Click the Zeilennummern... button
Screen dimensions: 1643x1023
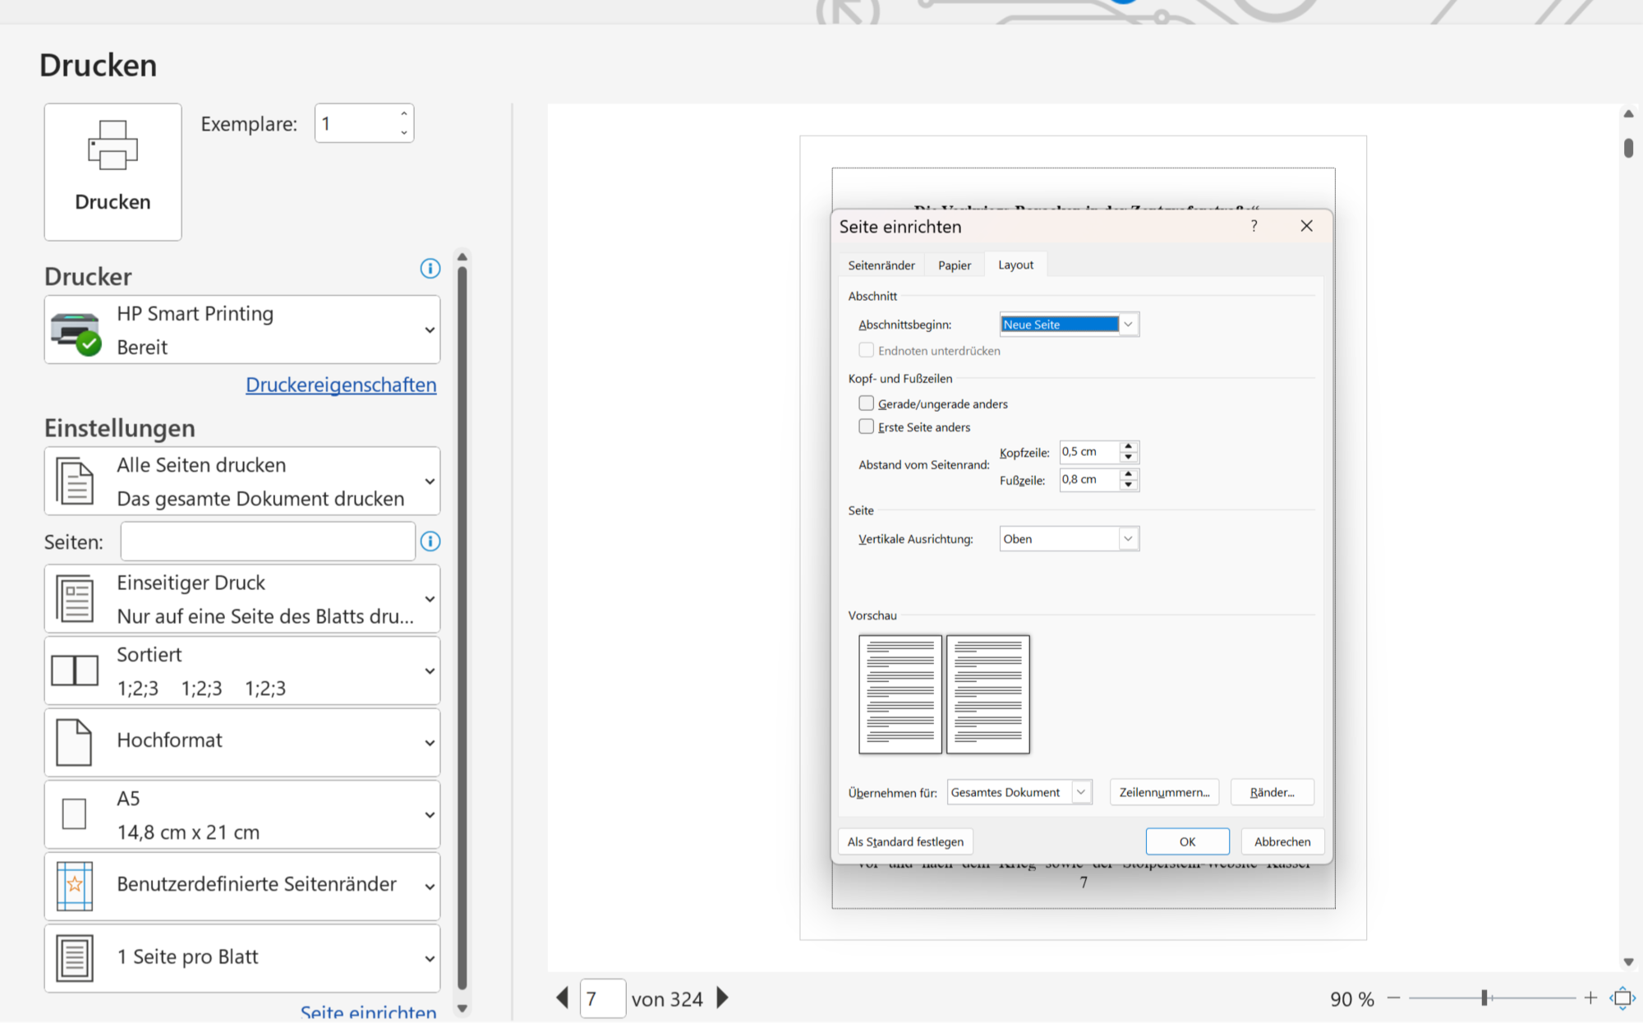1164,792
